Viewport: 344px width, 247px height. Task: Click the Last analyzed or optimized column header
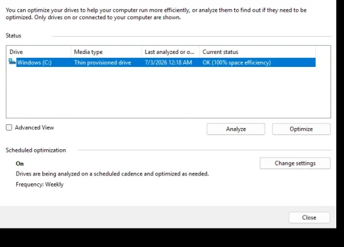point(171,52)
